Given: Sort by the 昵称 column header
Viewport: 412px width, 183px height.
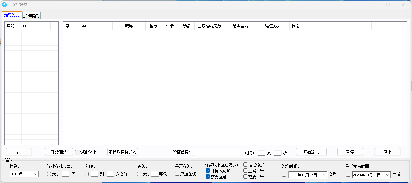Looking at the screenshot, I should point(129,26).
